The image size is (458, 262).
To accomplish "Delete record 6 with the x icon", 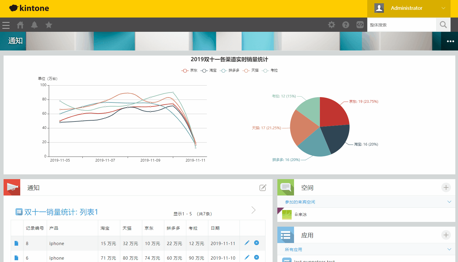I will 257,257.
